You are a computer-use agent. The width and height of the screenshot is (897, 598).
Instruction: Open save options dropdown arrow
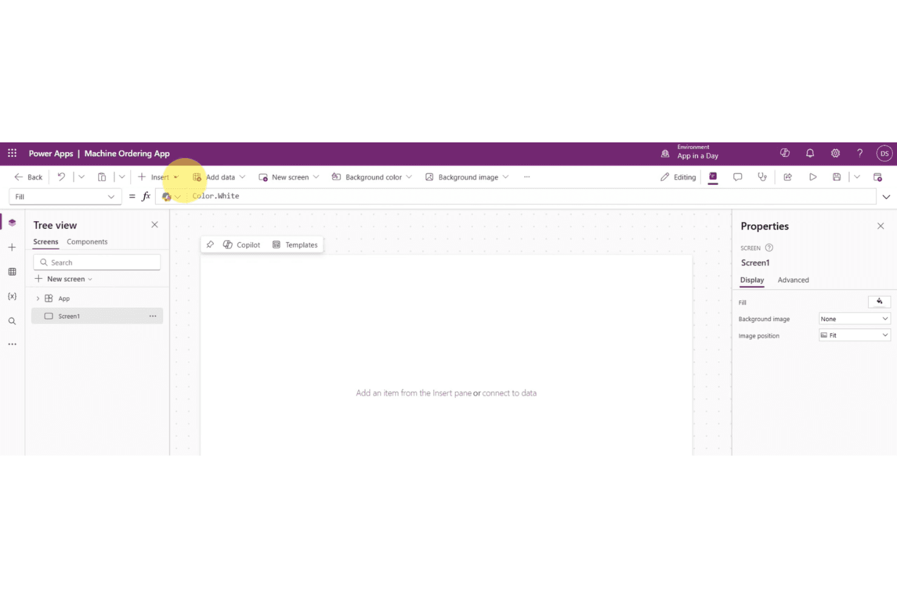tap(857, 177)
